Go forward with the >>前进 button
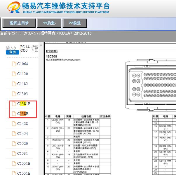Viewport: 176px width, 175px height. 75,23
